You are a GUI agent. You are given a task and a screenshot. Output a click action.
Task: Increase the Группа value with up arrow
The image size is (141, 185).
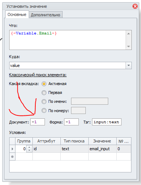pyautogui.click(x=29, y=147)
